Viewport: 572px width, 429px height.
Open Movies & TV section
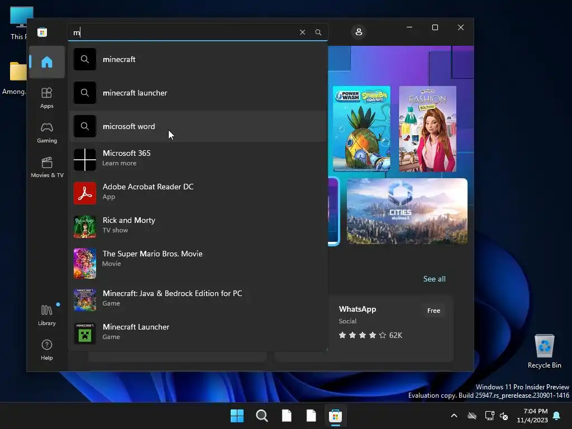point(47,167)
